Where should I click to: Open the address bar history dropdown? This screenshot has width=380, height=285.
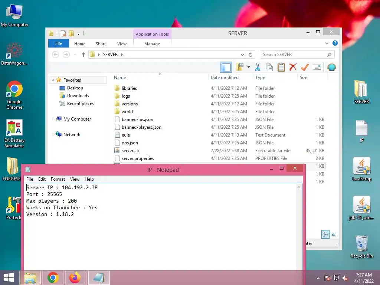point(242,55)
